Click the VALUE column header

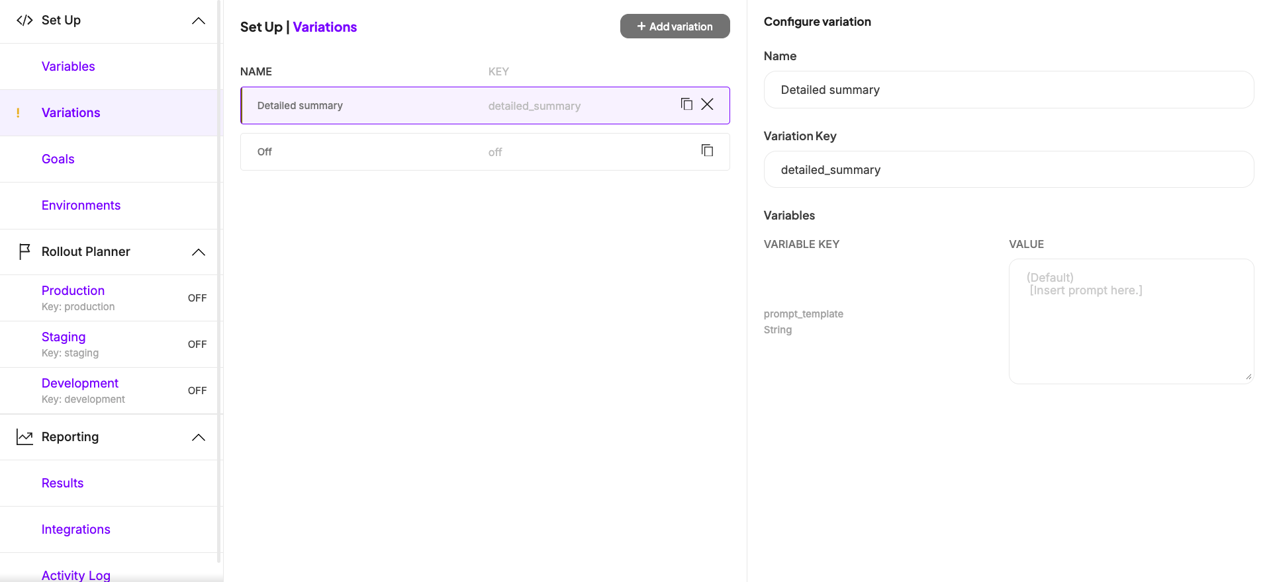click(1026, 244)
